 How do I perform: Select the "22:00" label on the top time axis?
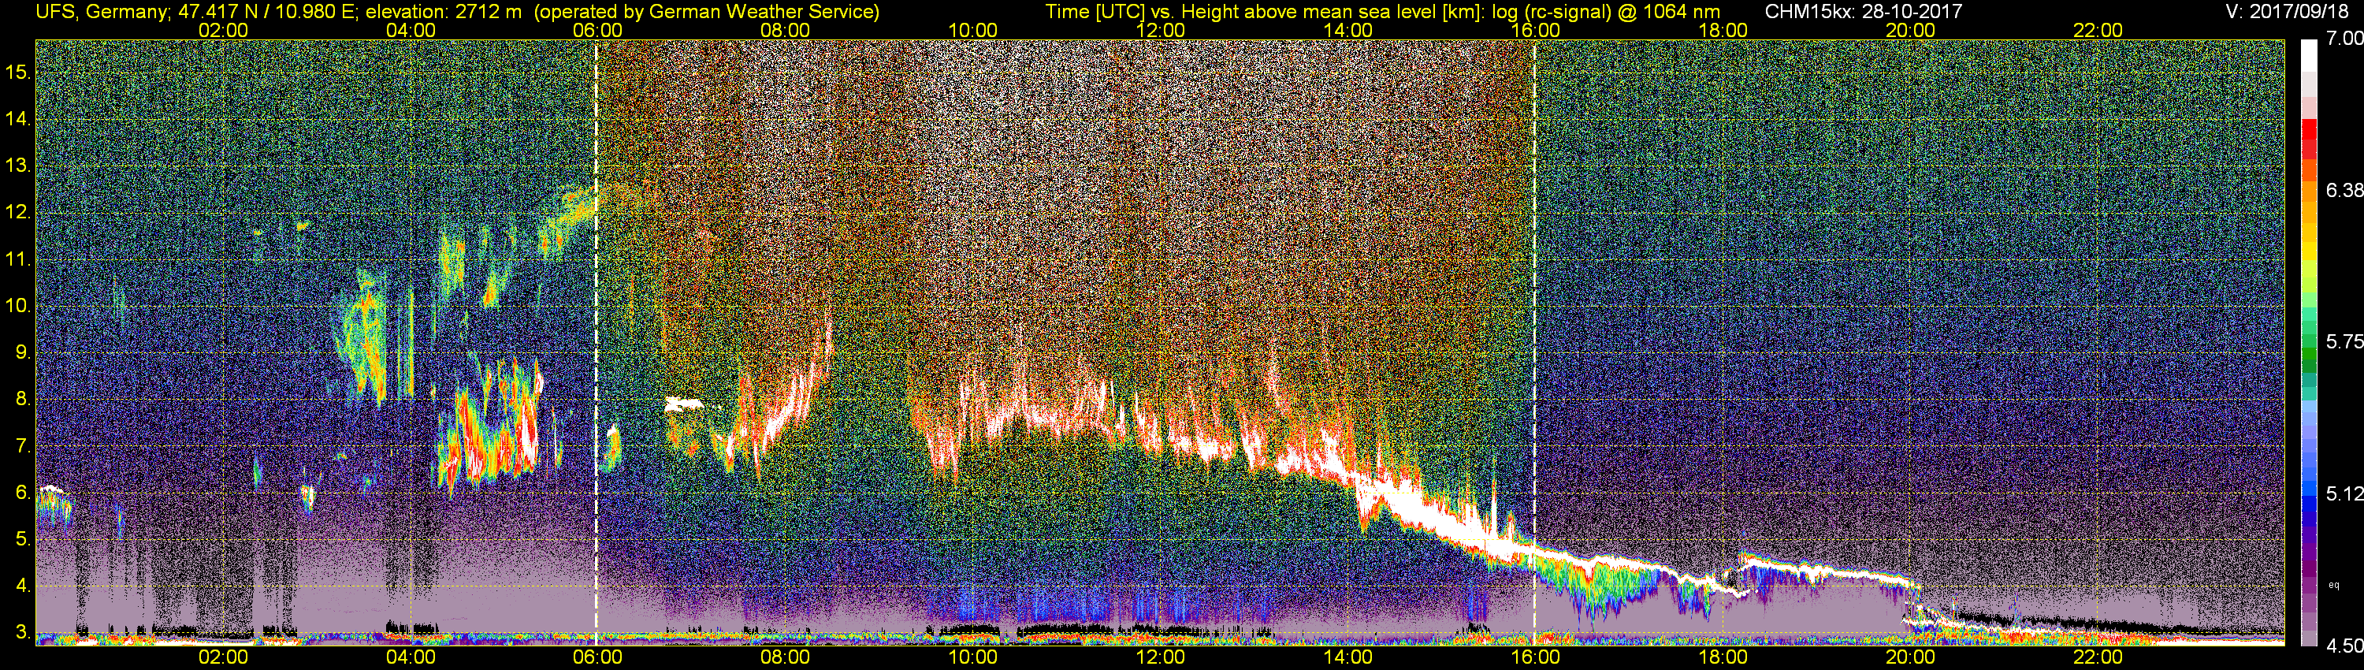2098,29
